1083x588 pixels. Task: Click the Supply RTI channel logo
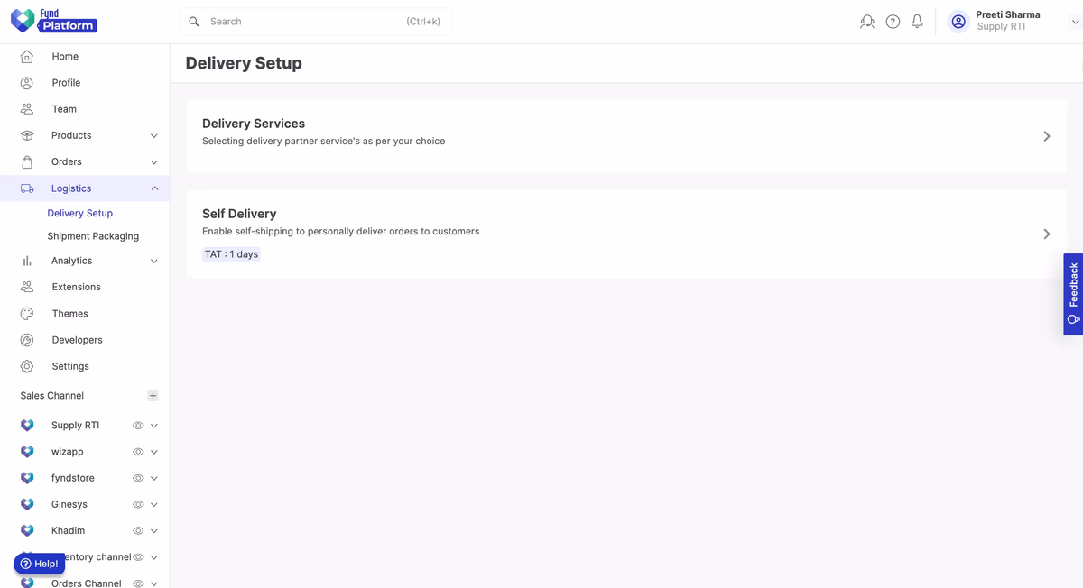click(27, 426)
